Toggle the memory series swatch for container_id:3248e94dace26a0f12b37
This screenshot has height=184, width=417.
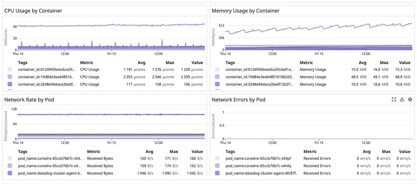[x=217, y=84]
